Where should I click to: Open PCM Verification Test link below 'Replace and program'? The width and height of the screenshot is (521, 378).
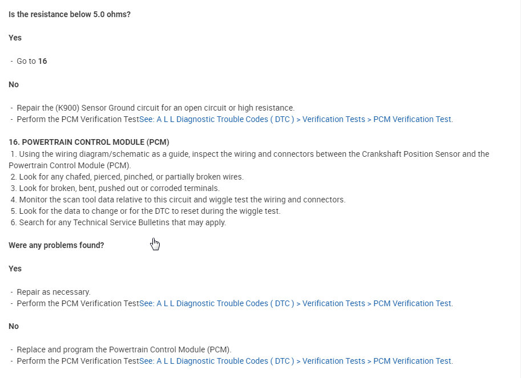296,361
